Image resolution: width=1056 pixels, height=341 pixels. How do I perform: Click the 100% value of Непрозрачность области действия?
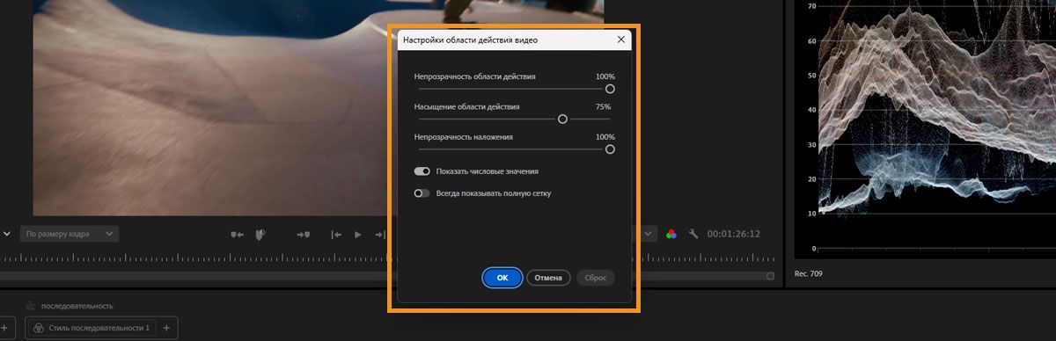tap(605, 76)
